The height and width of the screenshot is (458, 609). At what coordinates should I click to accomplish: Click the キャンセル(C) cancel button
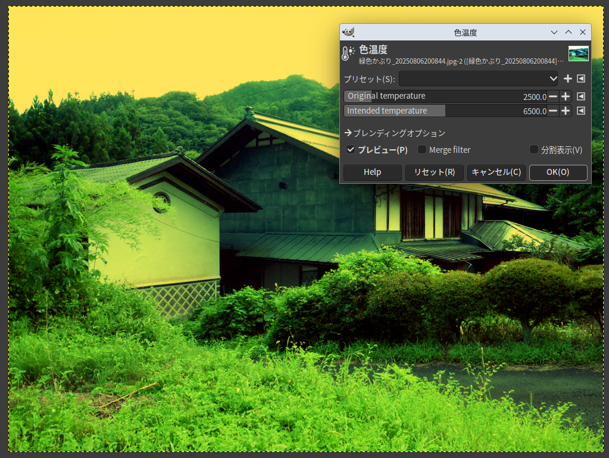point(496,172)
